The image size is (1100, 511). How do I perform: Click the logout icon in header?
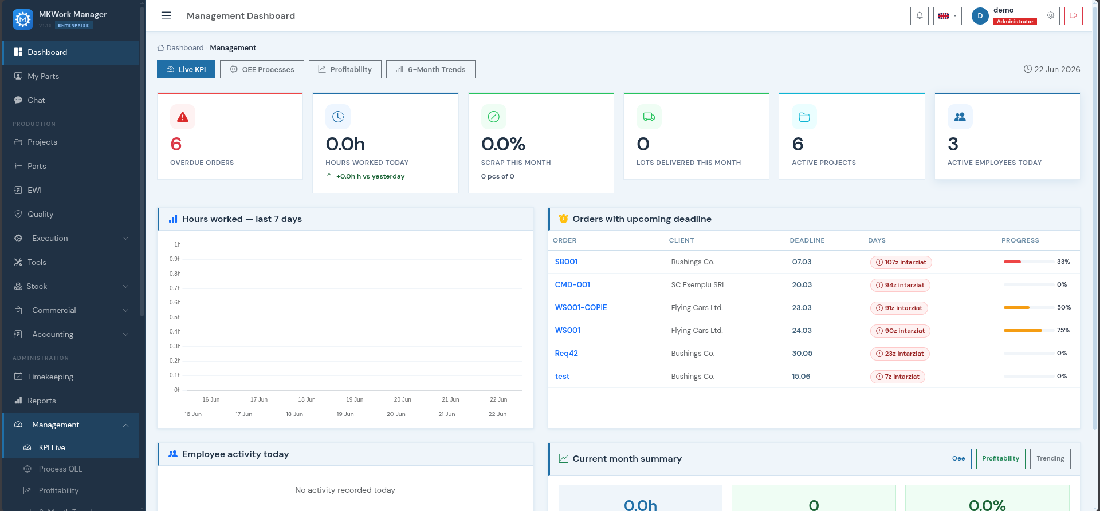(x=1073, y=16)
